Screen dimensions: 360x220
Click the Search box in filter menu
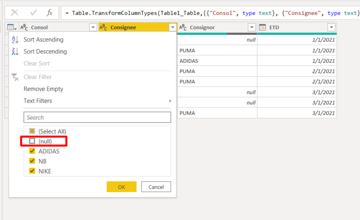97,117
